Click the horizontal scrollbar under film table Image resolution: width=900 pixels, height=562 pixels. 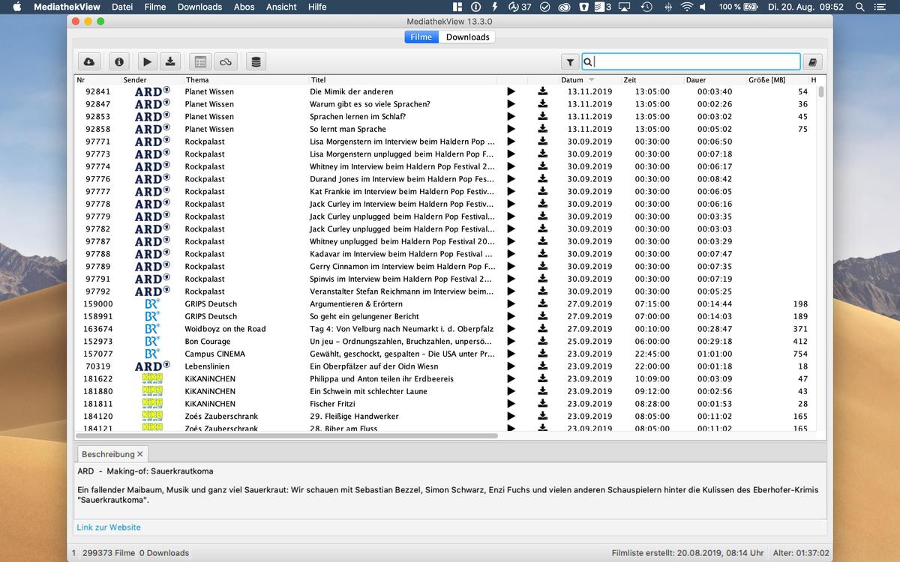[287, 435]
